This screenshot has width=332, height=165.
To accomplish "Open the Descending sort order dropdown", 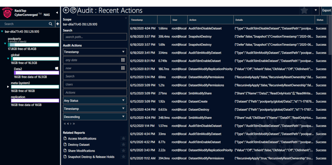I will click(95, 117).
